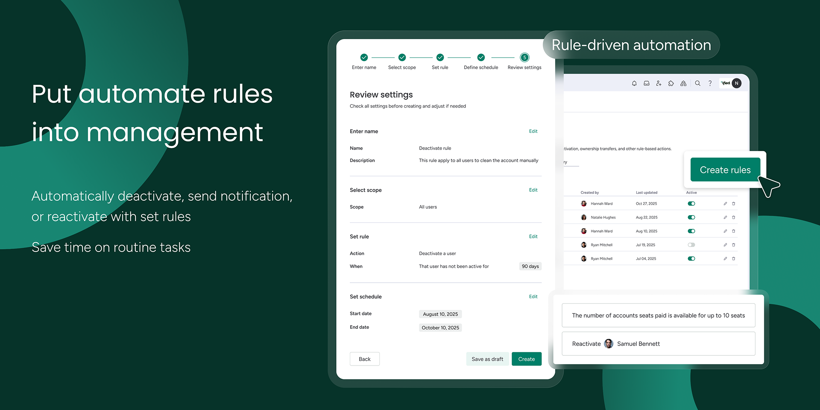Image resolution: width=820 pixels, height=410 pixels.
Task: Open the notifications bell icon
Action: point(634,83)
